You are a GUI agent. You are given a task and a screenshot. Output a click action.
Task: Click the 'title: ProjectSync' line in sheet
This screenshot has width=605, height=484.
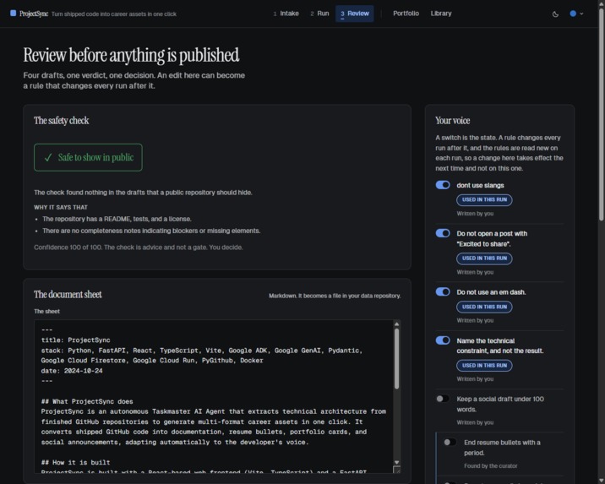(x=76, y=340)
